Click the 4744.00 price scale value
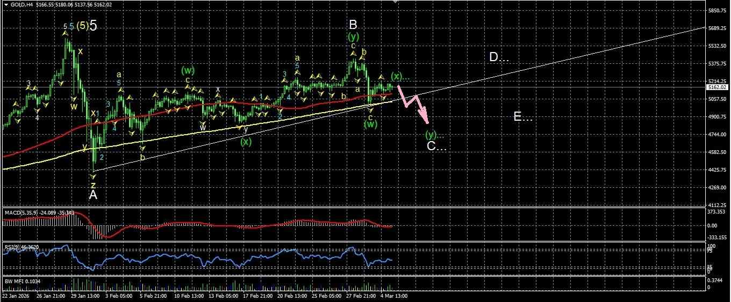 tap(718, 135)
